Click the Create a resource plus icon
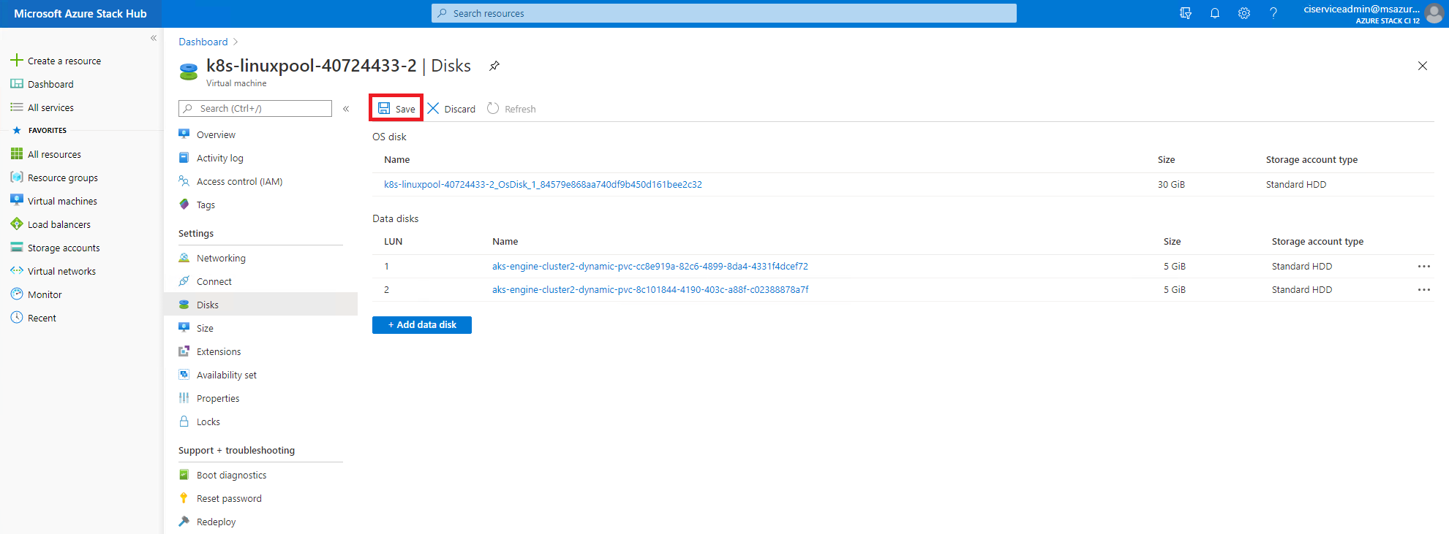Image resolution: width=1449 pixels, height=534 pixels. (17, 60)
